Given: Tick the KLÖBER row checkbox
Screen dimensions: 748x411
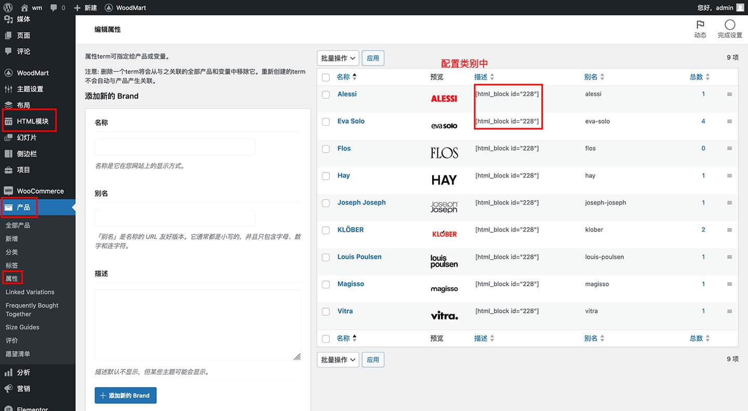Looking at the screenshot, I should 326,230.
